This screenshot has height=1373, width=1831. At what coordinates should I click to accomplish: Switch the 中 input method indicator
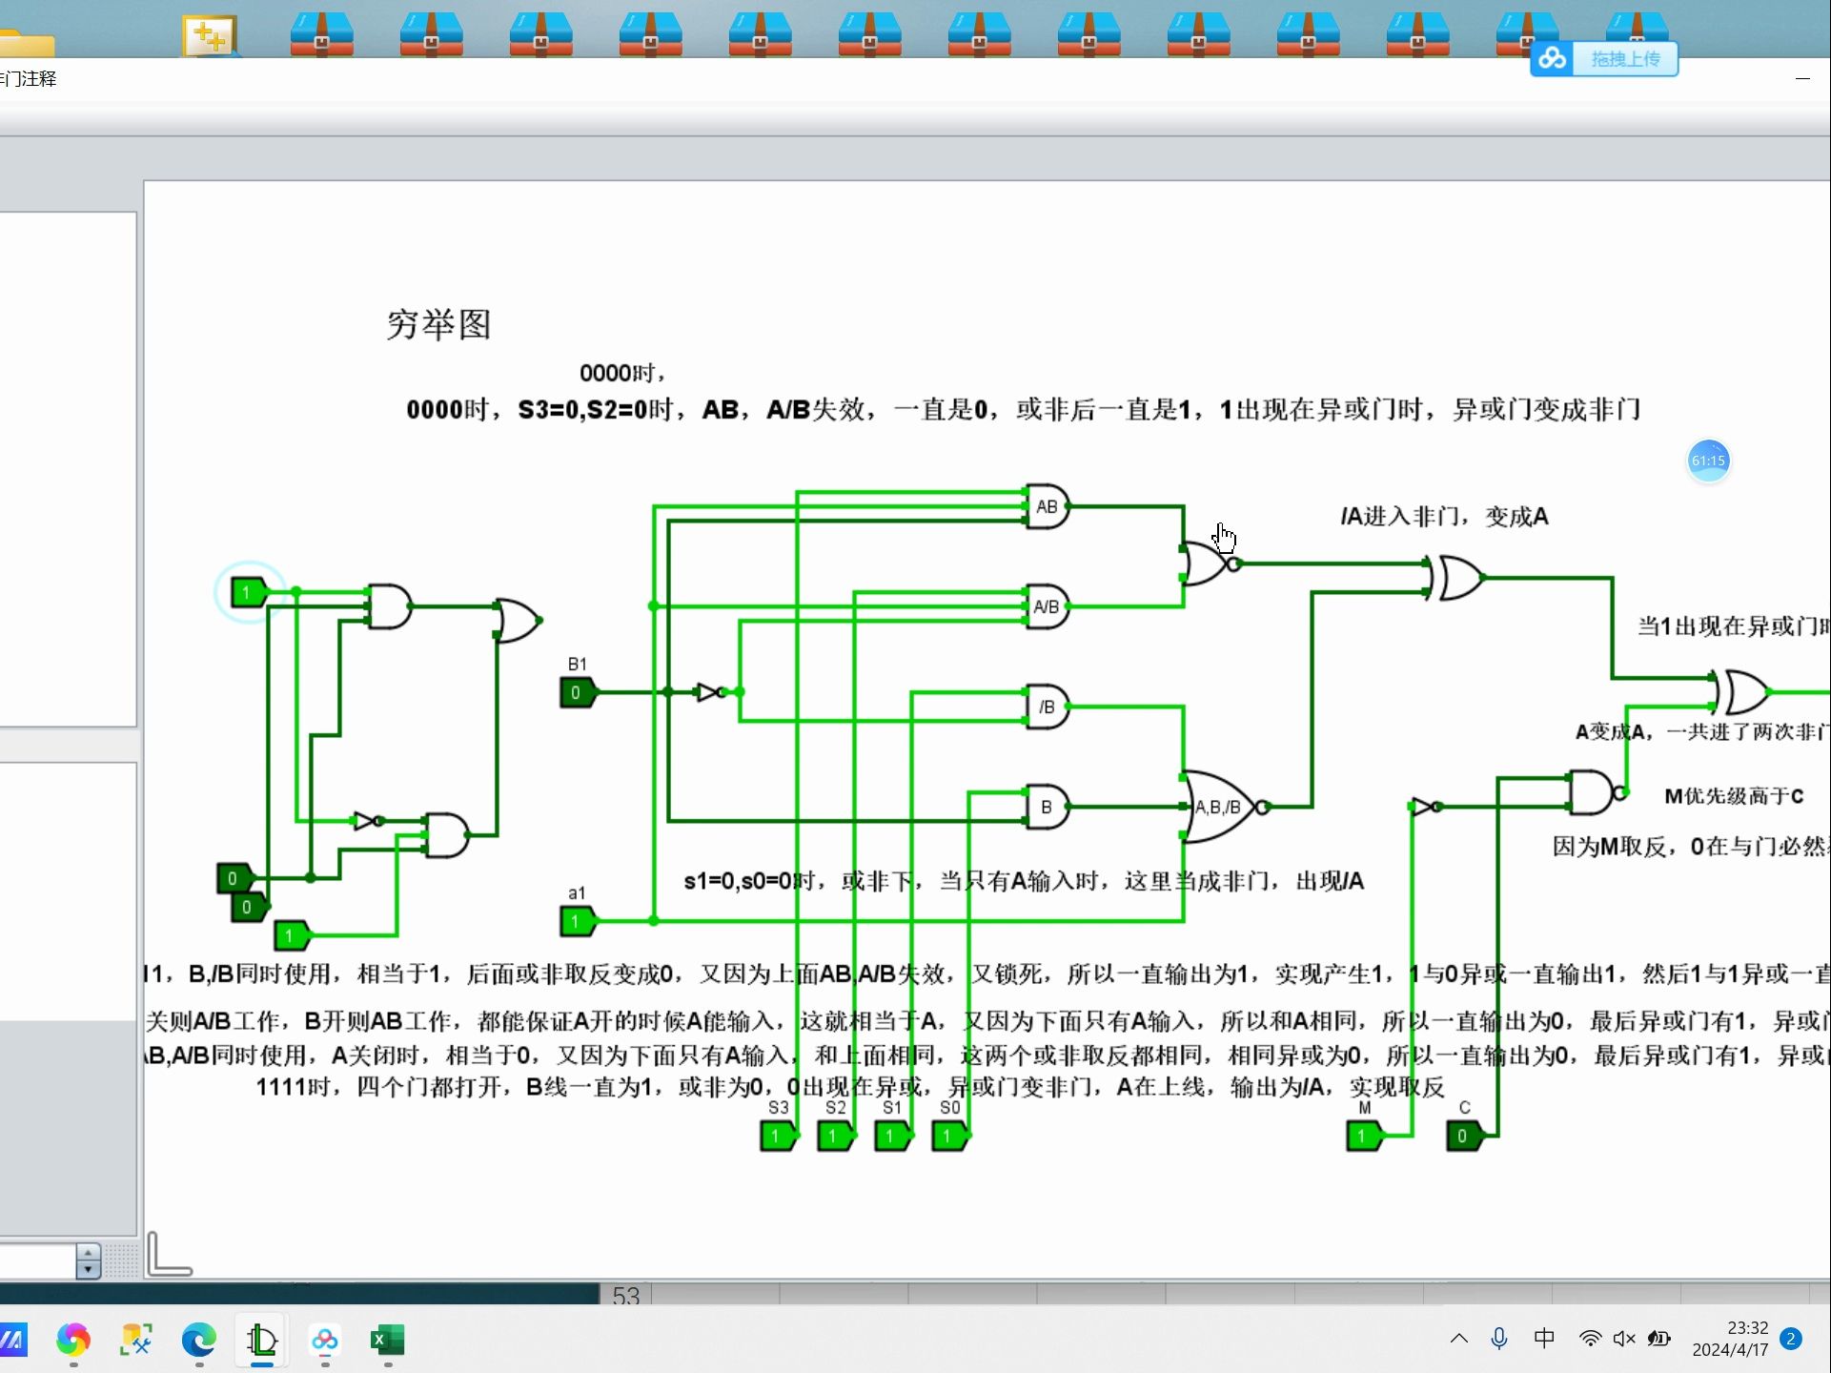(1544, 1339)
